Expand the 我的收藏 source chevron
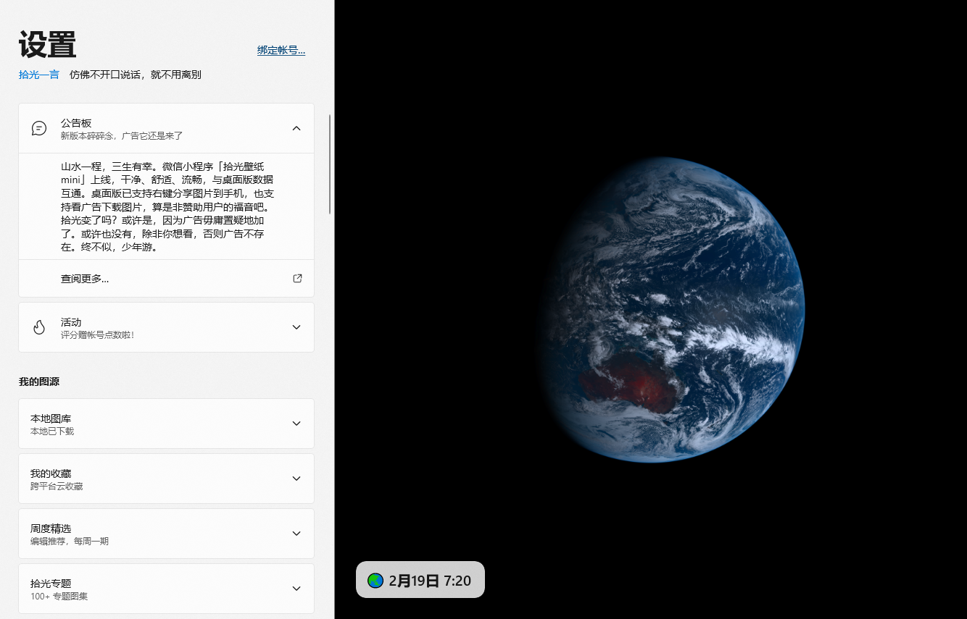Image resolution: width=967 pixels, height=619 pixels. (296, 479)
